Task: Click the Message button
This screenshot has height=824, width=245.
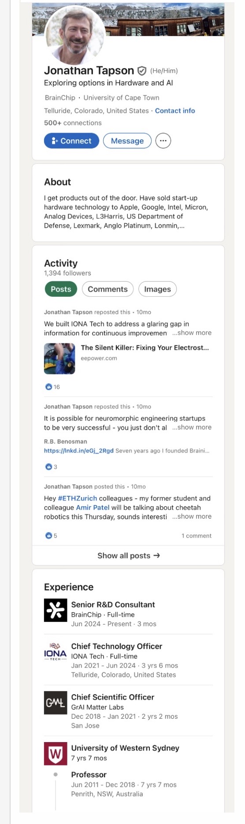Action: 127,141
